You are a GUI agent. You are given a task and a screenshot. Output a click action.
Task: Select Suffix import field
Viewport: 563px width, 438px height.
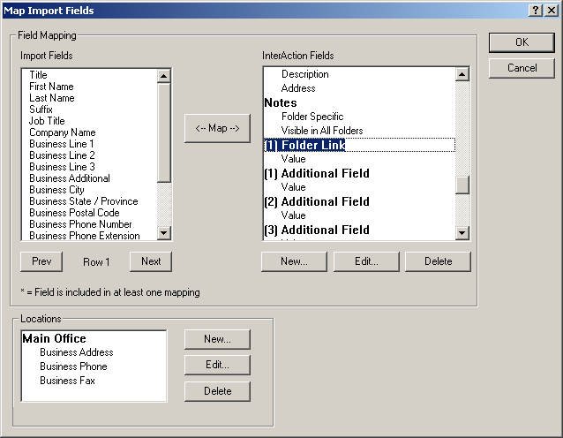coord(41,109)
